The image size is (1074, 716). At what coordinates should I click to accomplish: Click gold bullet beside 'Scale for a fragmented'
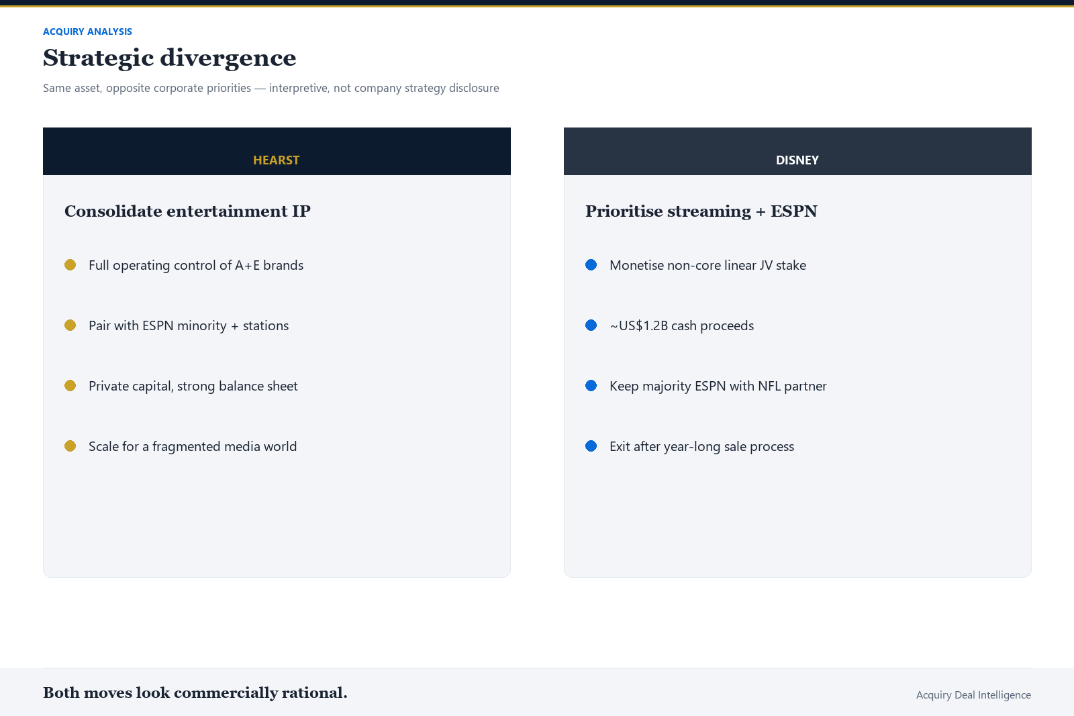pyautogui.click(x=70, y=446)
